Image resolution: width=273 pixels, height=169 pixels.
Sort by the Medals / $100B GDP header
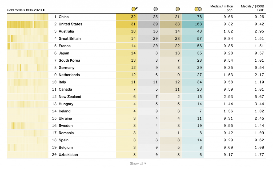pyautogui.click(x=252, y=8)
